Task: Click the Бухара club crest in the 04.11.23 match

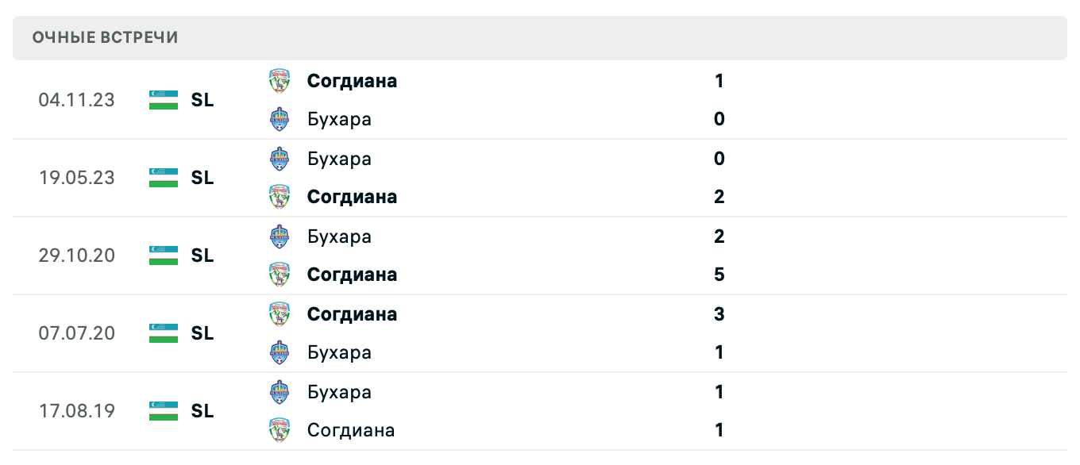Action: (280, 119)
